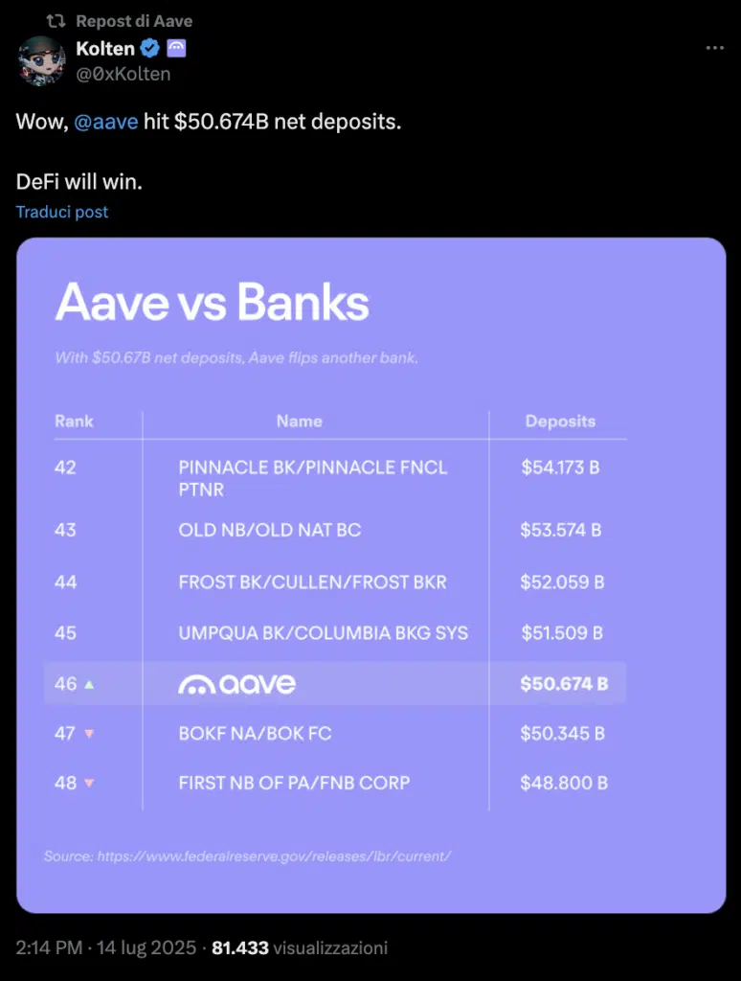Click the highlighted $50.674 B Aave row value
Viewport: 741px width, 981px height.
point(564,684)
